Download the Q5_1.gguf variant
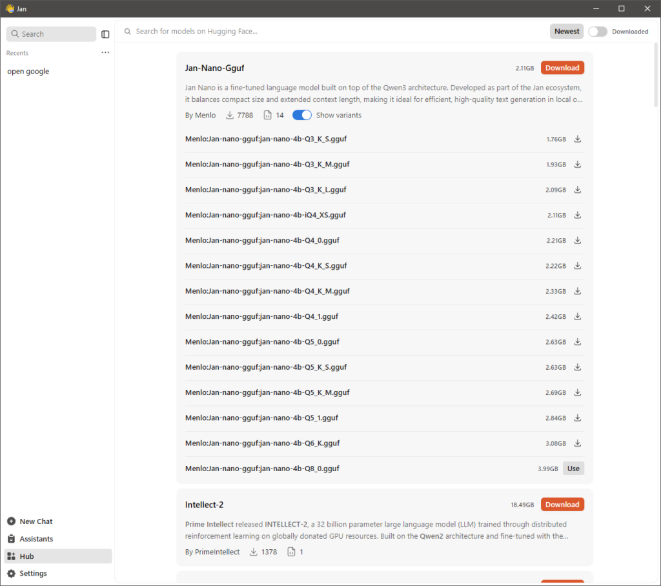This screenshot has height=586, width=661. pos(578,418)
